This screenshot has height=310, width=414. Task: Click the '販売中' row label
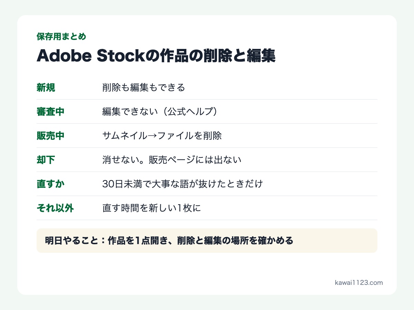[50, 136]
